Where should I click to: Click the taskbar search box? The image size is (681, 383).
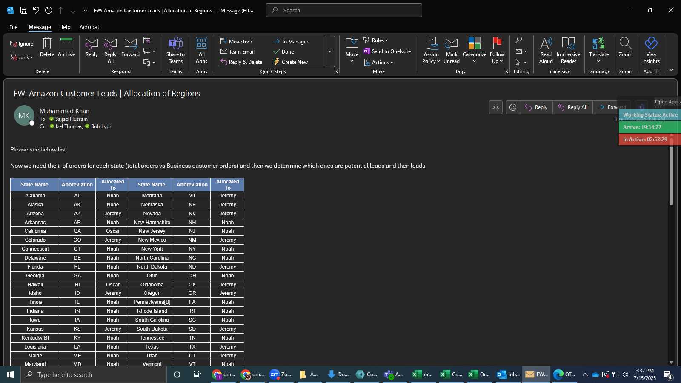94,374
